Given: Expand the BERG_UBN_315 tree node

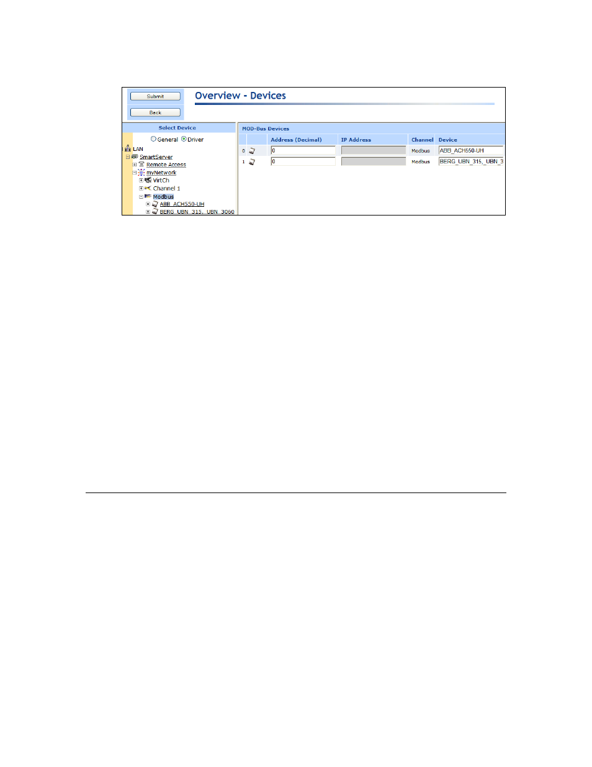Looking at the screenshot, I should pyautogui.click(x=148, y=212).
